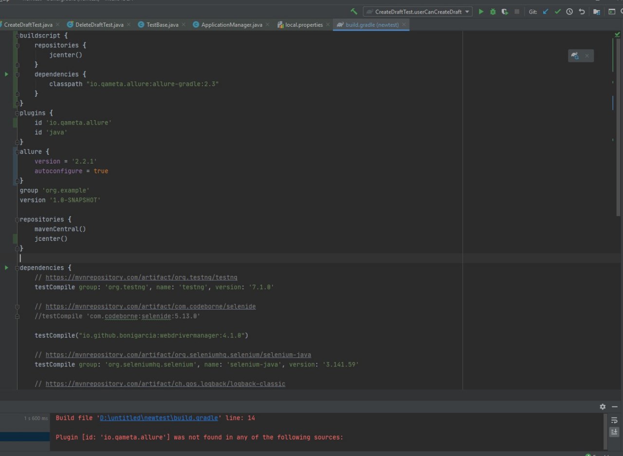Open the mvnrepository logback-classic link
This screenshot has height=456, width=623.
click(165, 384)
